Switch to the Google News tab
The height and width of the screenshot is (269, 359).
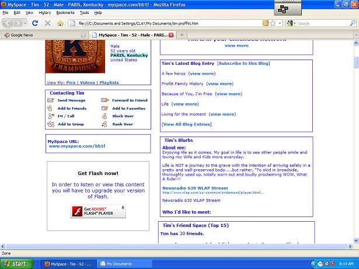pos(45,35)
